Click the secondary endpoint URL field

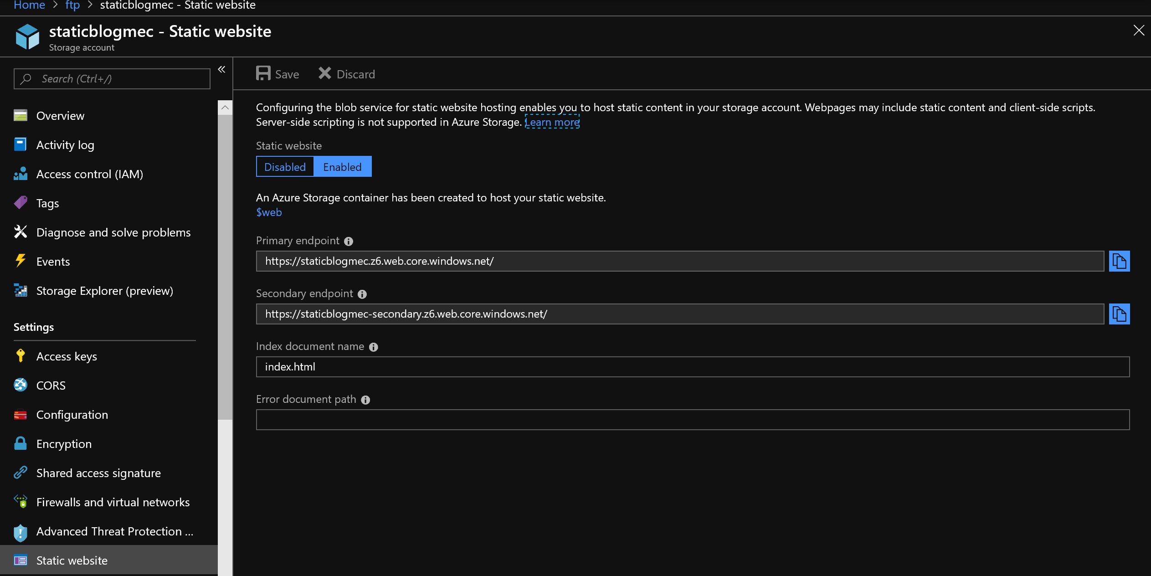(680, 314)
